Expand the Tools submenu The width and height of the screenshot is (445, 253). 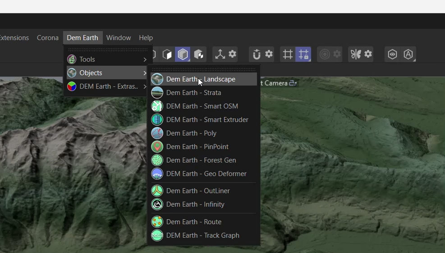pos(107,59)
